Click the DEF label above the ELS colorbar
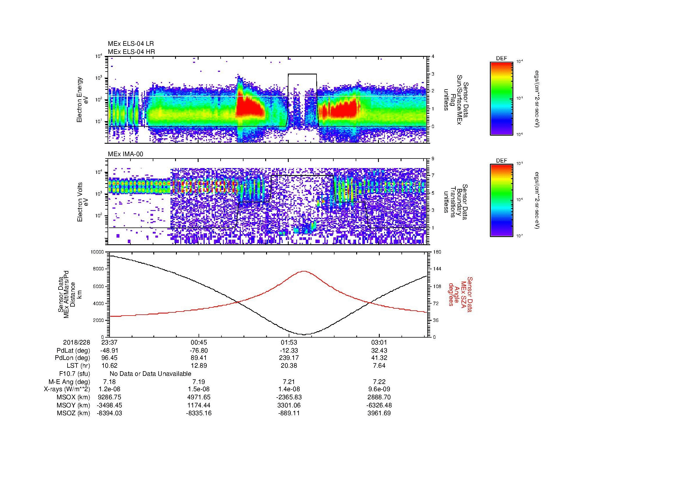This screenshot has height=479, width=678. coord(501,59)
